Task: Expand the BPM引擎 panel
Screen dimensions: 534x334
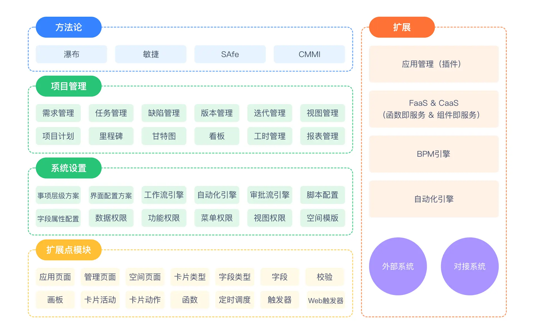Action: point(434,154)
